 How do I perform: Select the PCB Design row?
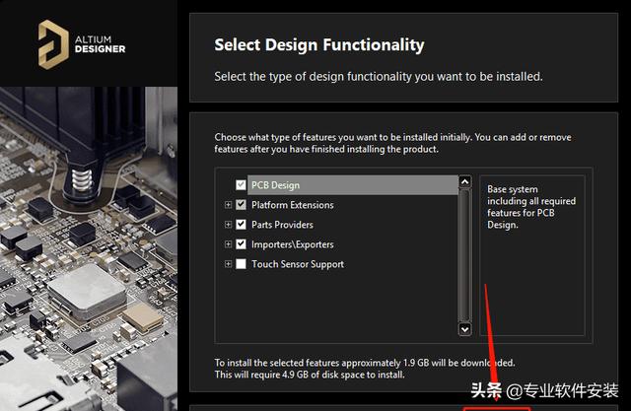click(353, 185)
